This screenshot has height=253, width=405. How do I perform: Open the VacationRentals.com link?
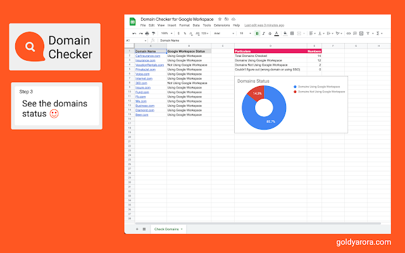pos(149,65)
